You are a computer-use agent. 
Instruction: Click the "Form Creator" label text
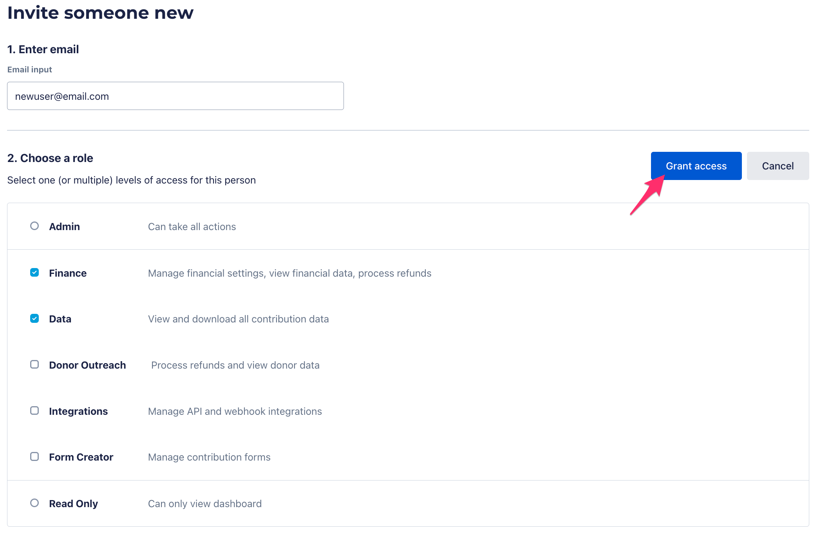[81, 457]
